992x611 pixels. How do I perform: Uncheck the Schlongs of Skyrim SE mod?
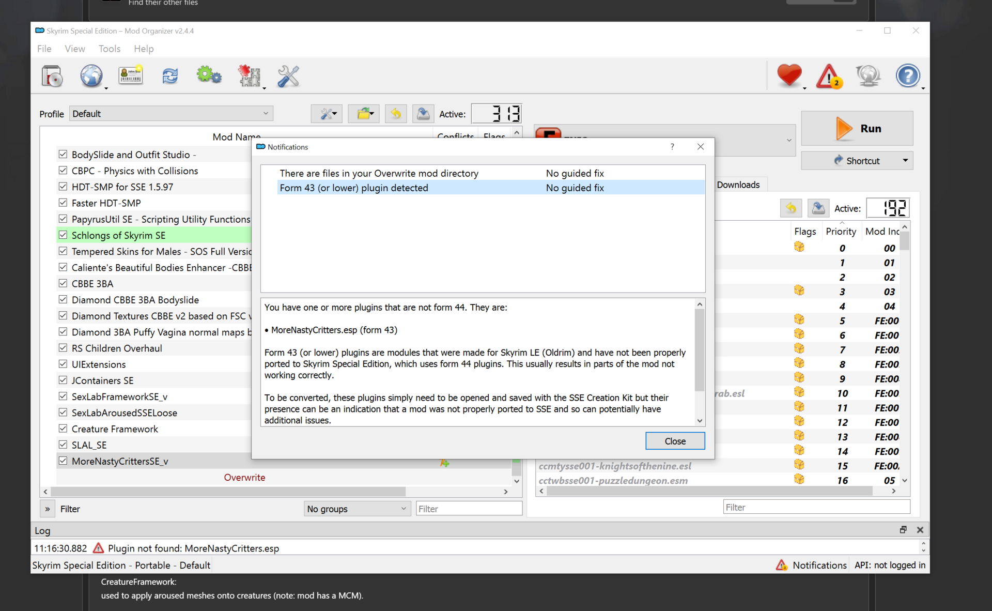coord(63,235)
